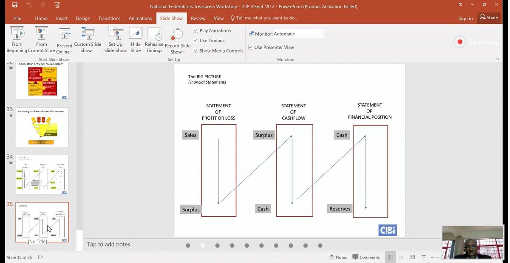Start slideshow From Beginning
The image size is (510, 263).
click(x=17, y=40)
